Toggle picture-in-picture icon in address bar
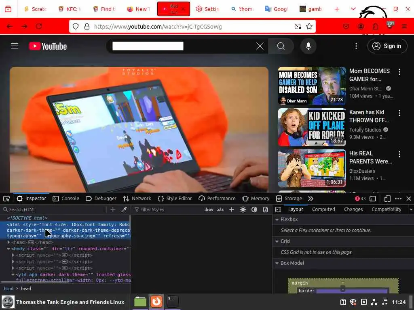 (298, 26)
